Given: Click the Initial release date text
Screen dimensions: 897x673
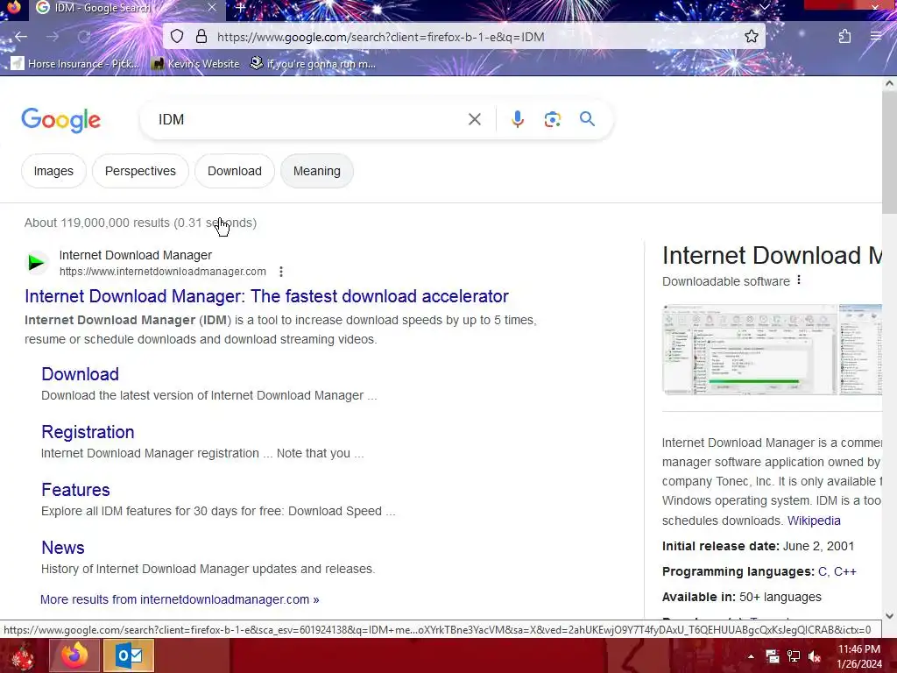Looking at the screenshot, I should click(x=758, y=546).
